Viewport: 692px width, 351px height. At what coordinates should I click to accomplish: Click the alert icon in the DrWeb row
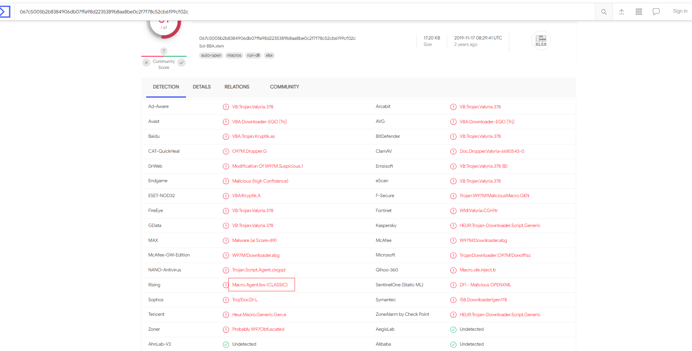point(226,166)
